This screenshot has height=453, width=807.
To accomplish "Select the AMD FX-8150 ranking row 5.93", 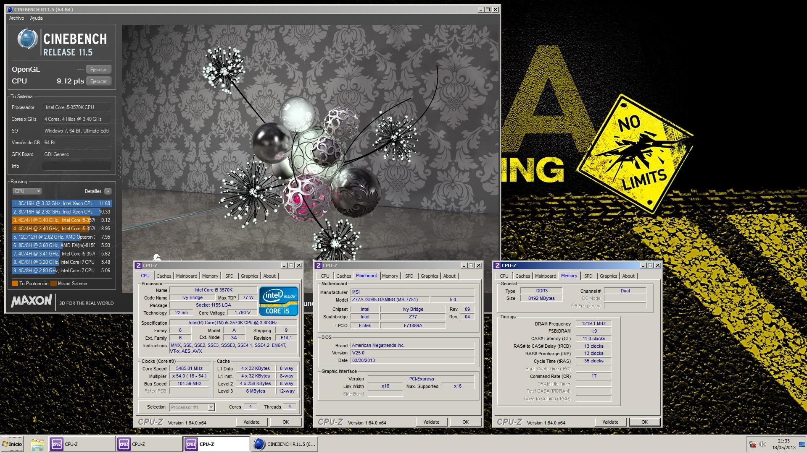I will [x=62, y=245].
